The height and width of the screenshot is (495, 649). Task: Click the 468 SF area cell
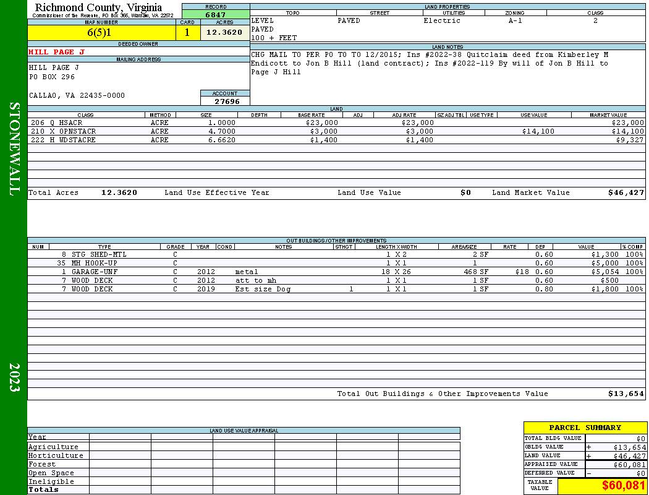tap(476, 272)
